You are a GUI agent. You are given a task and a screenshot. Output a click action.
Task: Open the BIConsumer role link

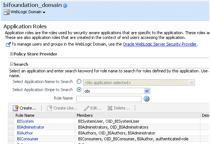point(28,139)
